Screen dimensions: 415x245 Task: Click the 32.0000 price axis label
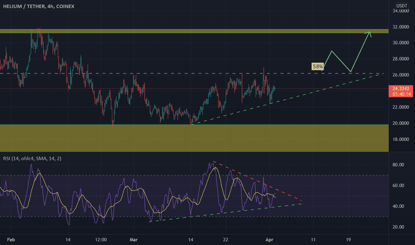401,27
